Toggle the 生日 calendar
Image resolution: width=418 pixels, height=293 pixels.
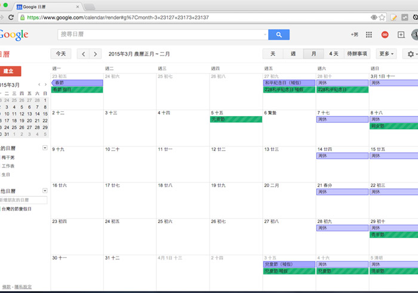pyautogui.click(x=5, y=175)
